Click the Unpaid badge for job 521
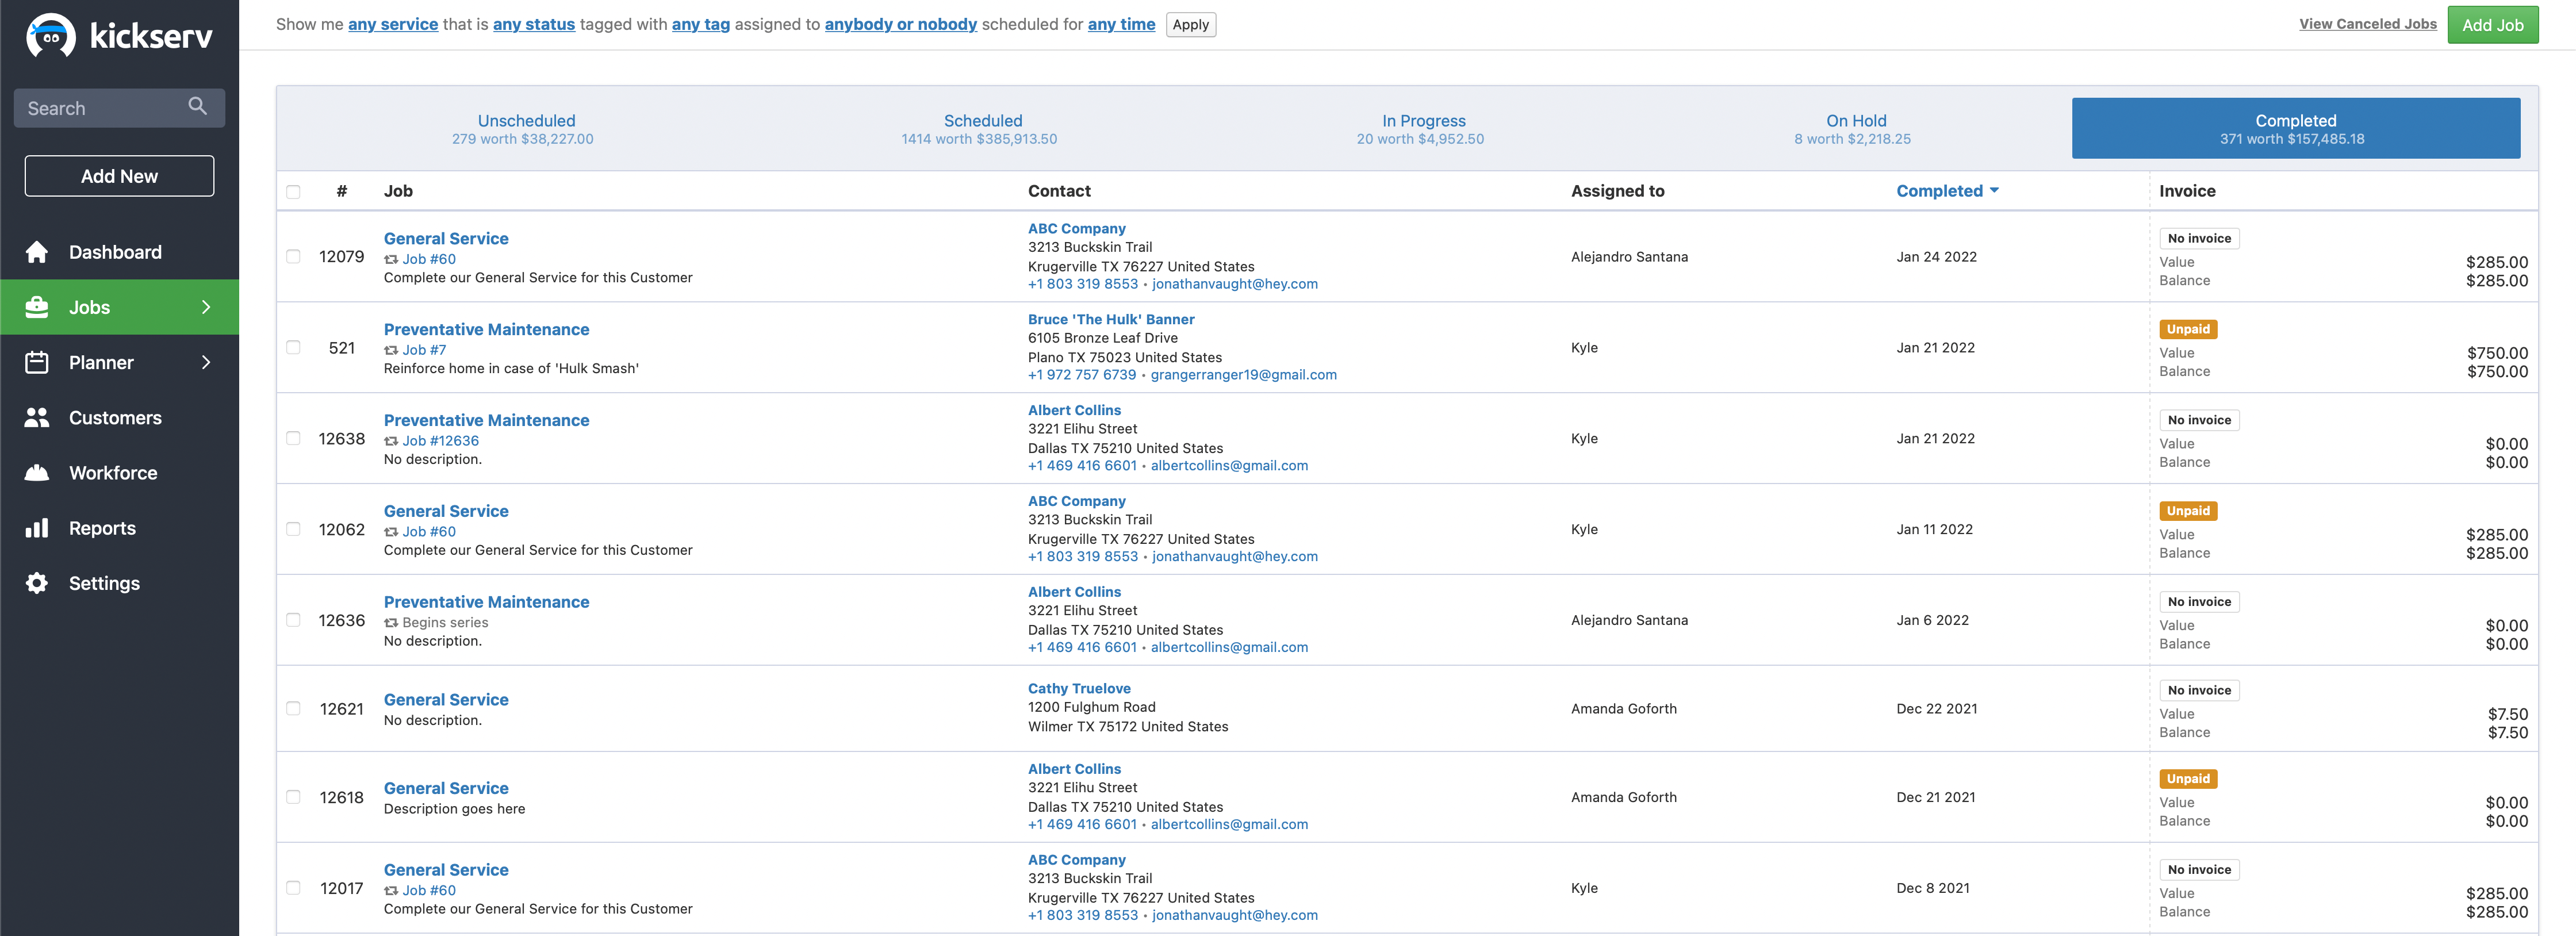The width and height of the screenshot is (2576, 936). (x=2187, y=329)
